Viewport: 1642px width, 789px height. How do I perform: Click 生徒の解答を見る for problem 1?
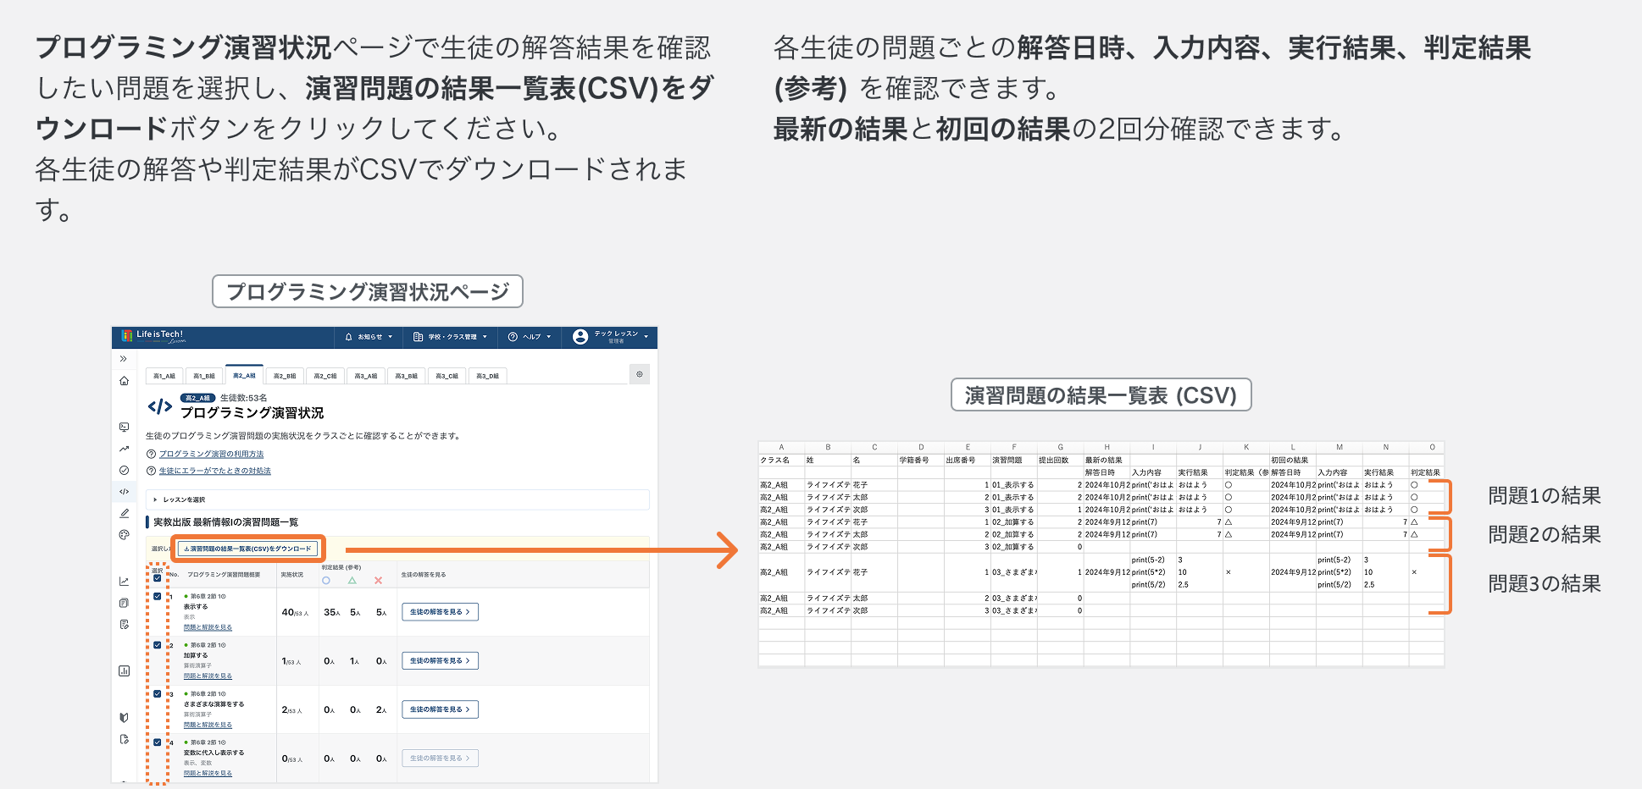pos(440,612)
